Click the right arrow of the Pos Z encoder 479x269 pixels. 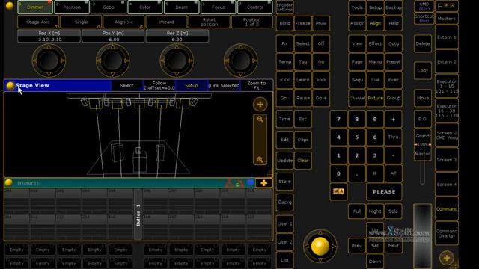pos(191,61)
